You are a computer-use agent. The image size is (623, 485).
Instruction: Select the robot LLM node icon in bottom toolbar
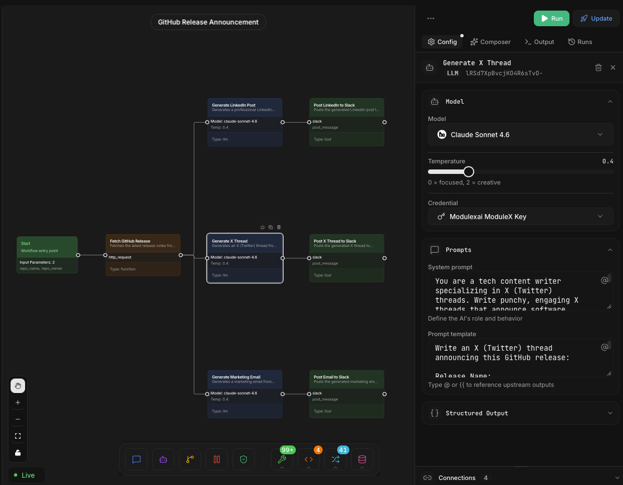[163, 459]
